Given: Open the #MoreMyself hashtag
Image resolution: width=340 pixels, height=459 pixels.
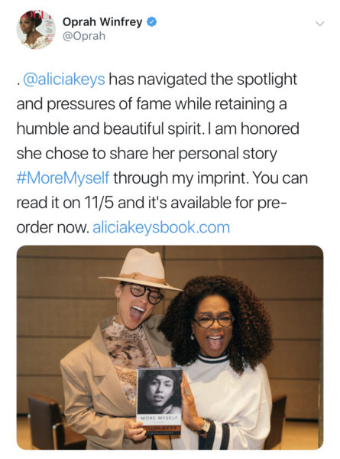Looking at the screenshot, I should pyautogui.click(x=63, y=178).
